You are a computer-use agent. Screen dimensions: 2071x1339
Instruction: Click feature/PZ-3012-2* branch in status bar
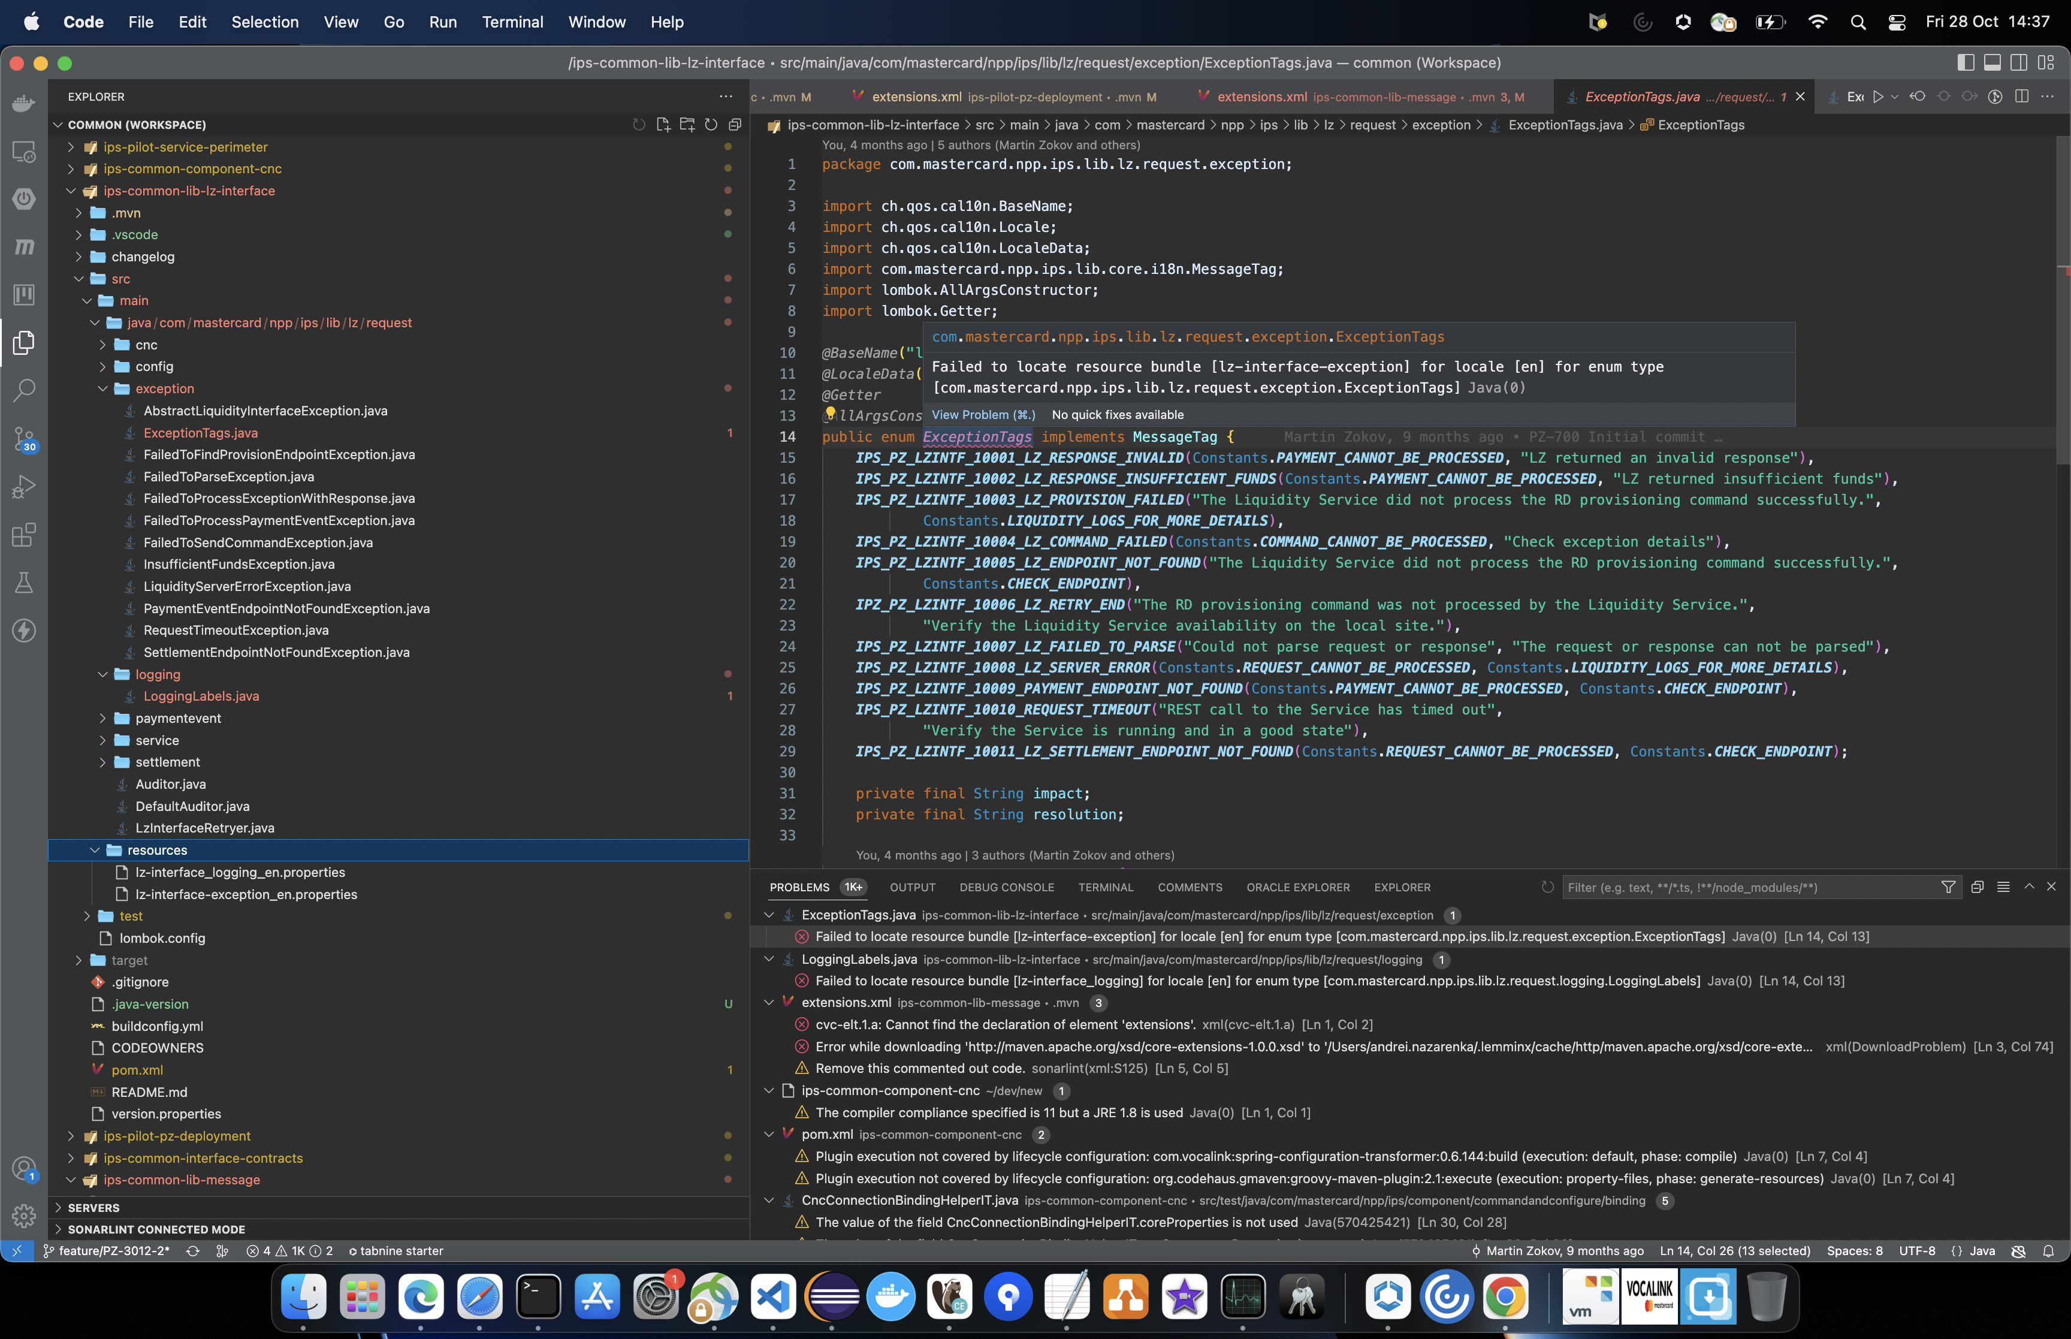(106, 1250)
